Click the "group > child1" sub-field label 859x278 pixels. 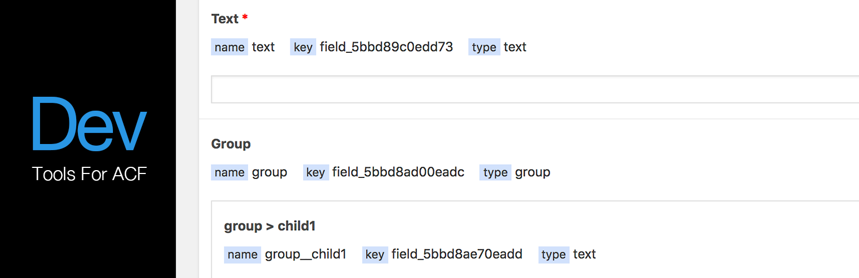coord(270,226)
